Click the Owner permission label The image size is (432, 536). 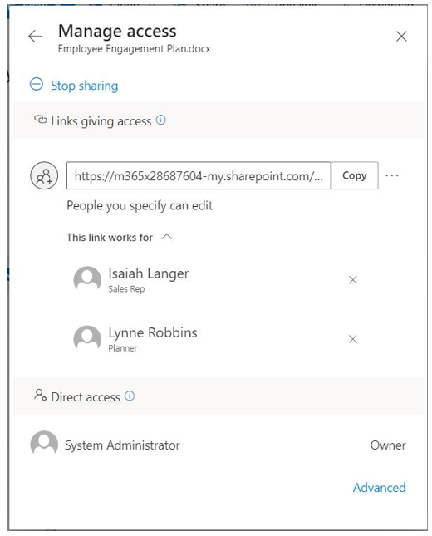pyautogui.click(x=388, y=445)
